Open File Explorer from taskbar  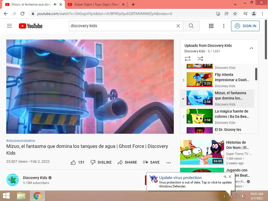21,196
